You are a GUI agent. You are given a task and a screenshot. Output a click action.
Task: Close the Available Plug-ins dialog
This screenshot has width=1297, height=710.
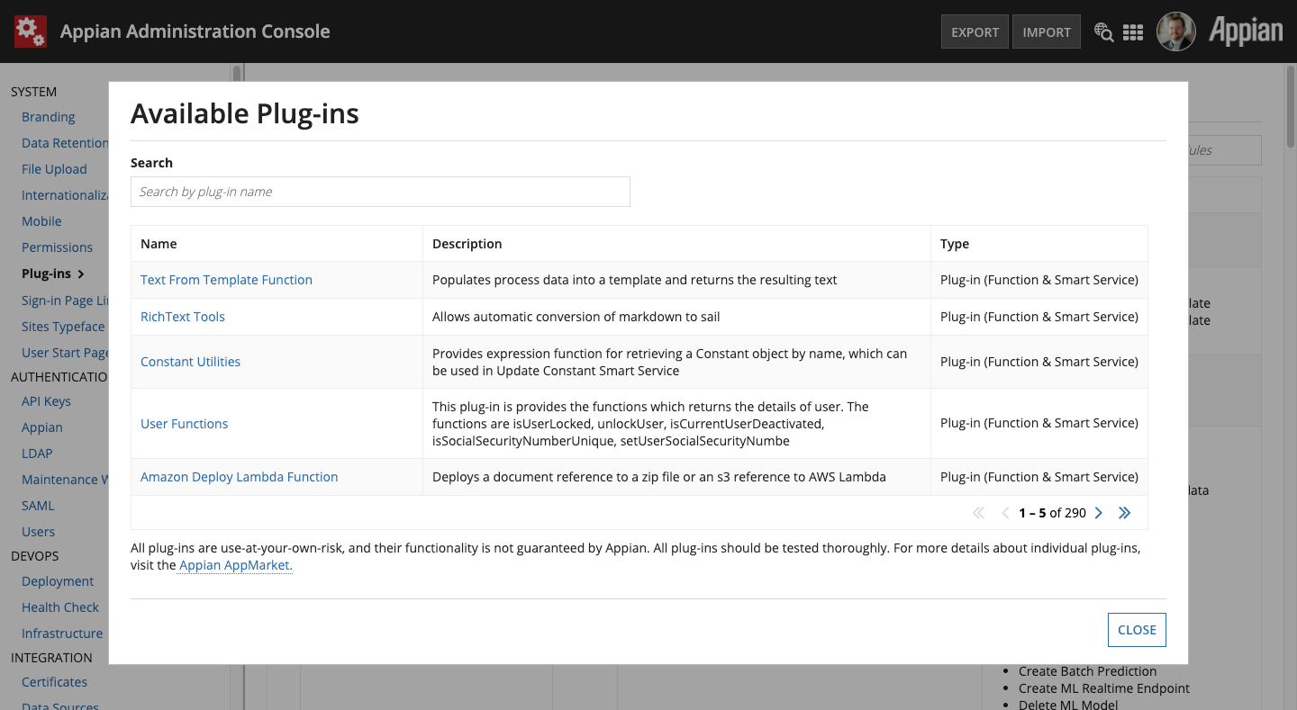tap(1137, 630)
